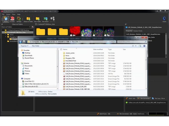Select the Desktop path entry in Observed Folders tree
Image resolution: width=169 pixels, height=126 pixels.
click(17, 30)
